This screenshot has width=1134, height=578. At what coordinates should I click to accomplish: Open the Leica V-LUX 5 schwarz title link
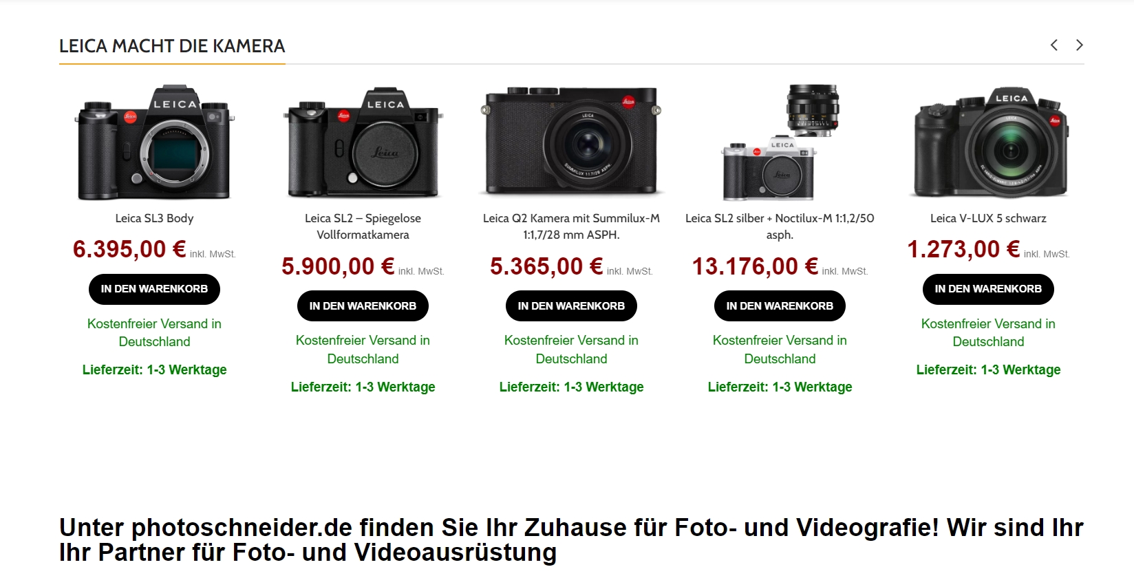988,218
